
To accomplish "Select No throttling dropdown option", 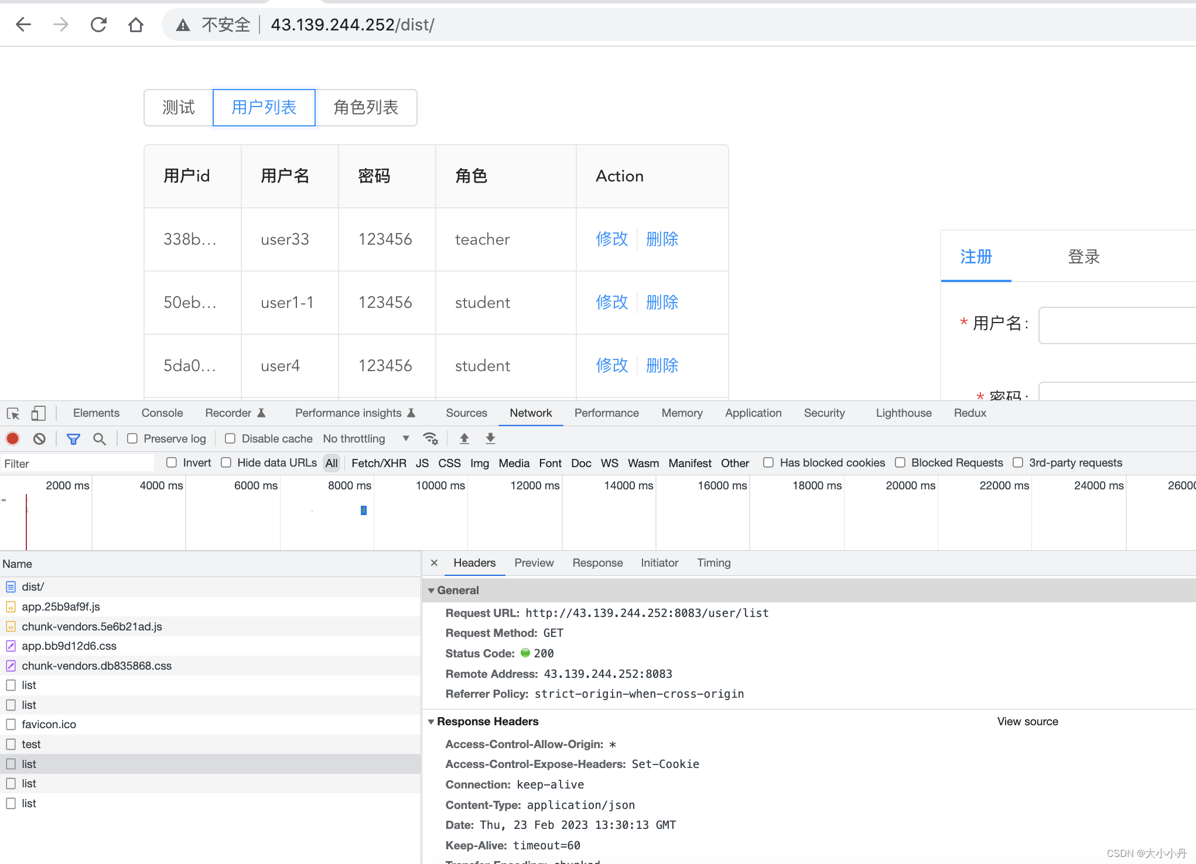I will click(366, 438).
